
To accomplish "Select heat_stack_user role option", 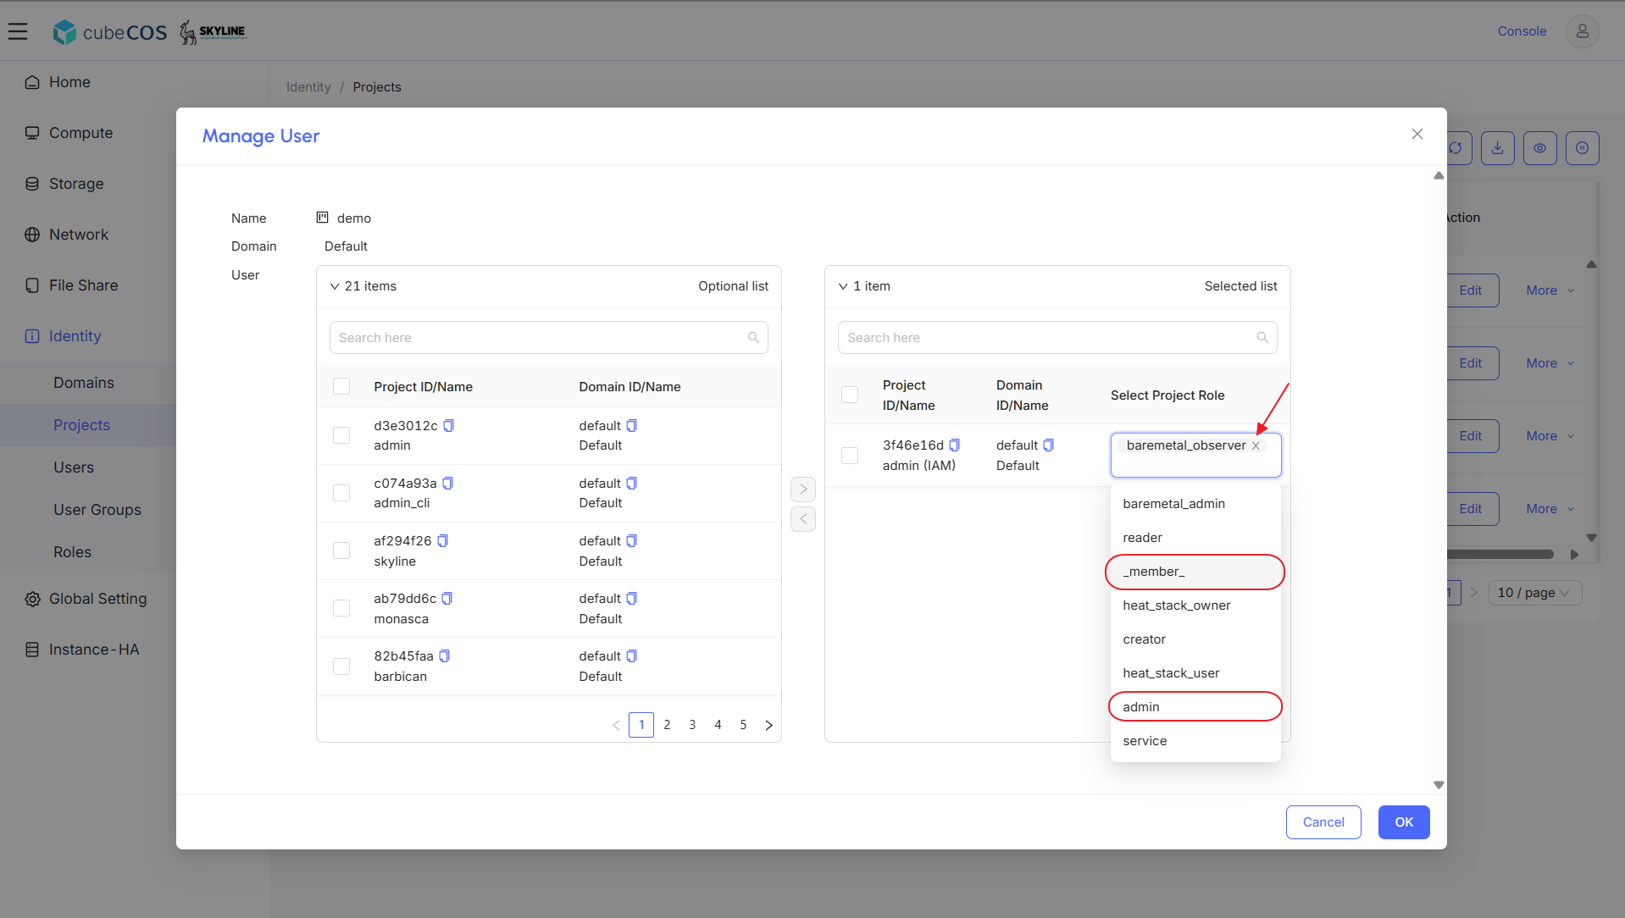I will tap(1195, 673).
